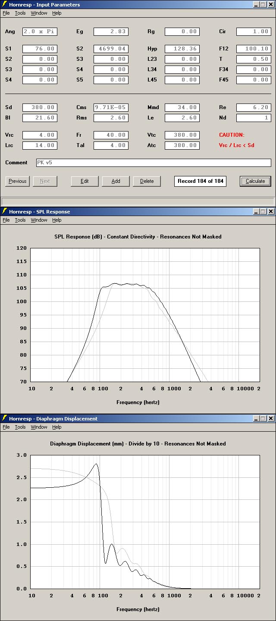Close the SPL Response window
The height and width of the screenshot is (621, 276).
[271, 211]
